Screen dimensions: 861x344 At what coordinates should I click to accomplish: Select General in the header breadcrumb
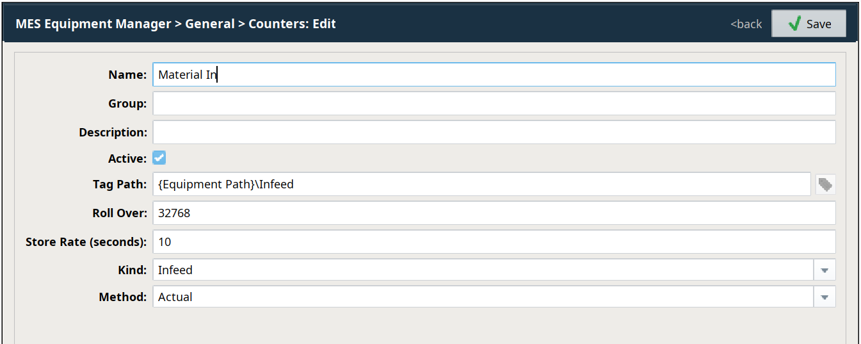209,24
